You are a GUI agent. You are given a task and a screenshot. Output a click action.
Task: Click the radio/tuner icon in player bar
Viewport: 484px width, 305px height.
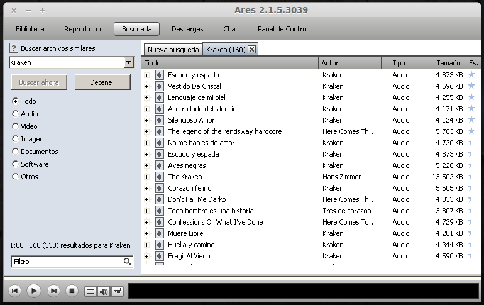pyautogui.click(x=118, y=291)
